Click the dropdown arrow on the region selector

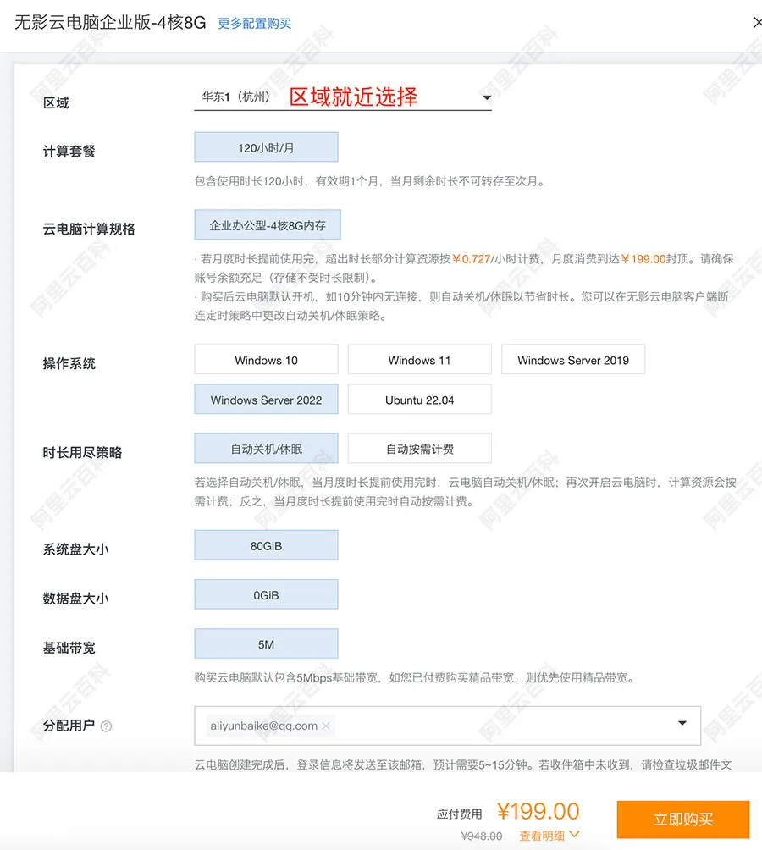click(487, 97)
